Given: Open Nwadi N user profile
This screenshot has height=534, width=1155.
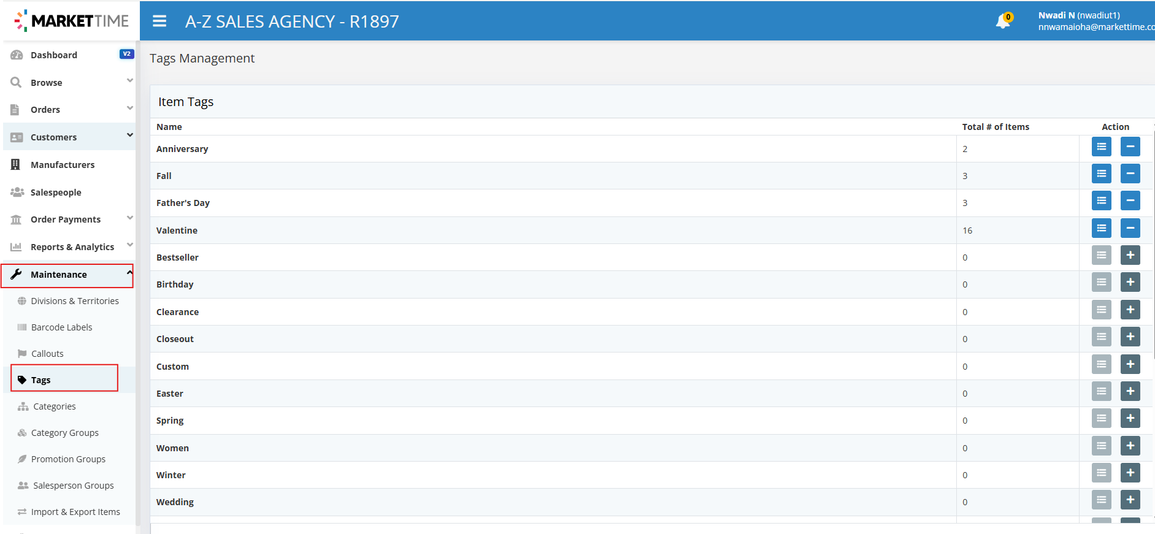Looking at the screenshot, I should point(1096,21).
